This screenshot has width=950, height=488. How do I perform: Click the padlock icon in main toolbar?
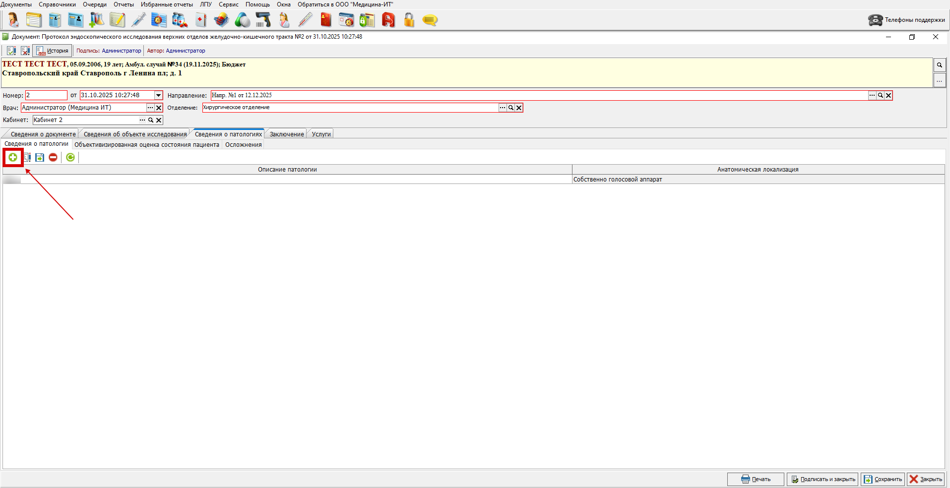(409, 20)
